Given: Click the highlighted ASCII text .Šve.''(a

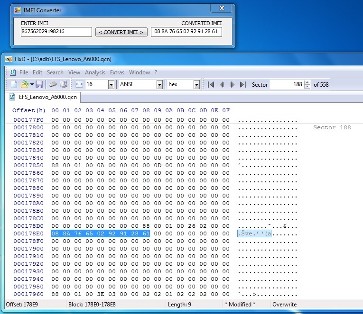Looking at the screenshot, I should (254, 233).
